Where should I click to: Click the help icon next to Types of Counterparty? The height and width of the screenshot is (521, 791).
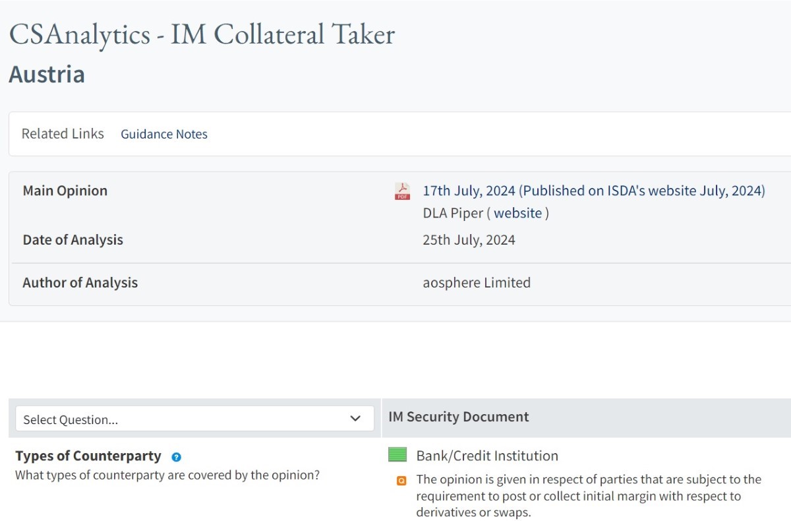point(176,457)
